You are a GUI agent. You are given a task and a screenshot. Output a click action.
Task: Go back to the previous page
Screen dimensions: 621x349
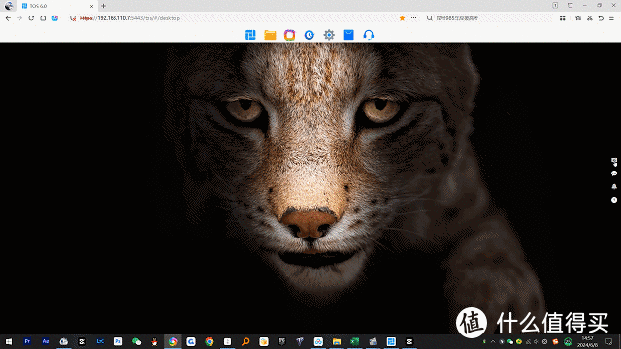coord(9,18)
